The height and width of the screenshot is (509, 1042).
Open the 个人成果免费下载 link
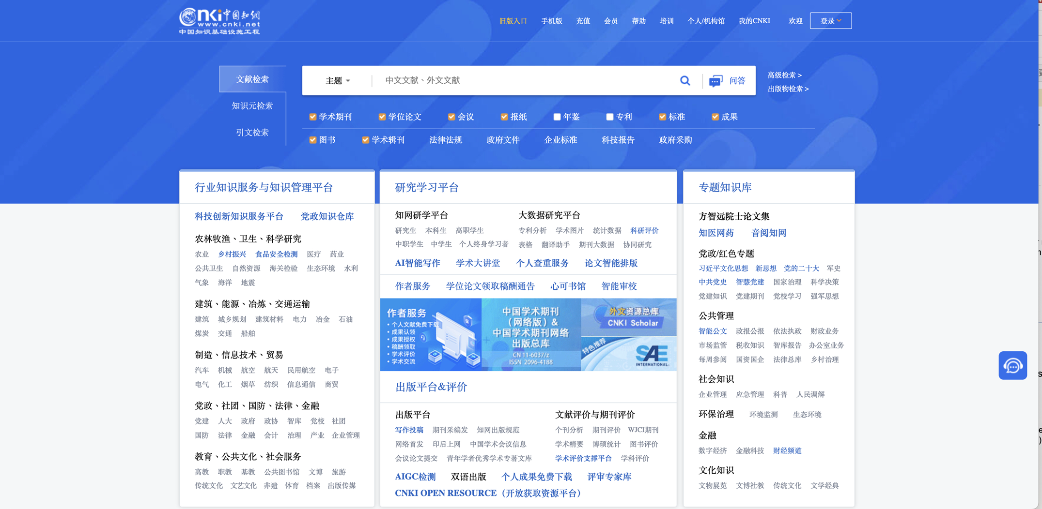(x=537, y=477)
